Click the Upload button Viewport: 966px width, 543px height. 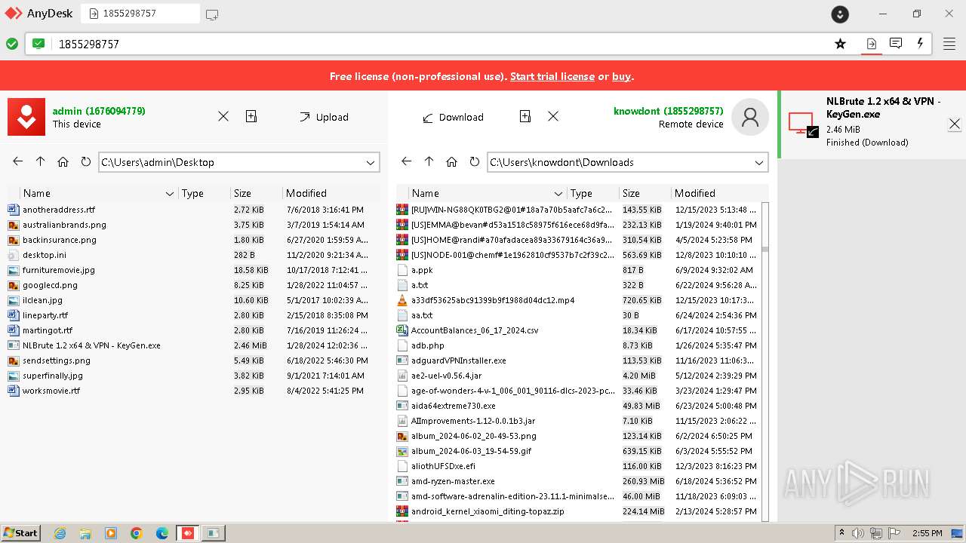coord(324,117)
